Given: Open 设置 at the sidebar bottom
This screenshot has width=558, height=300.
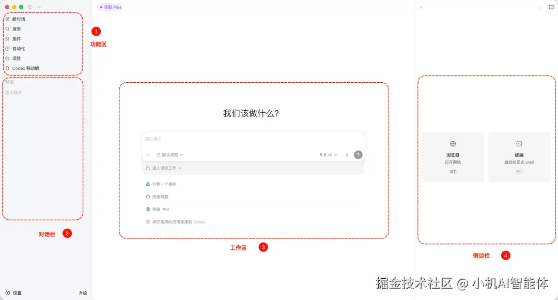Looking at the screenshot, I should click(13, 293).
